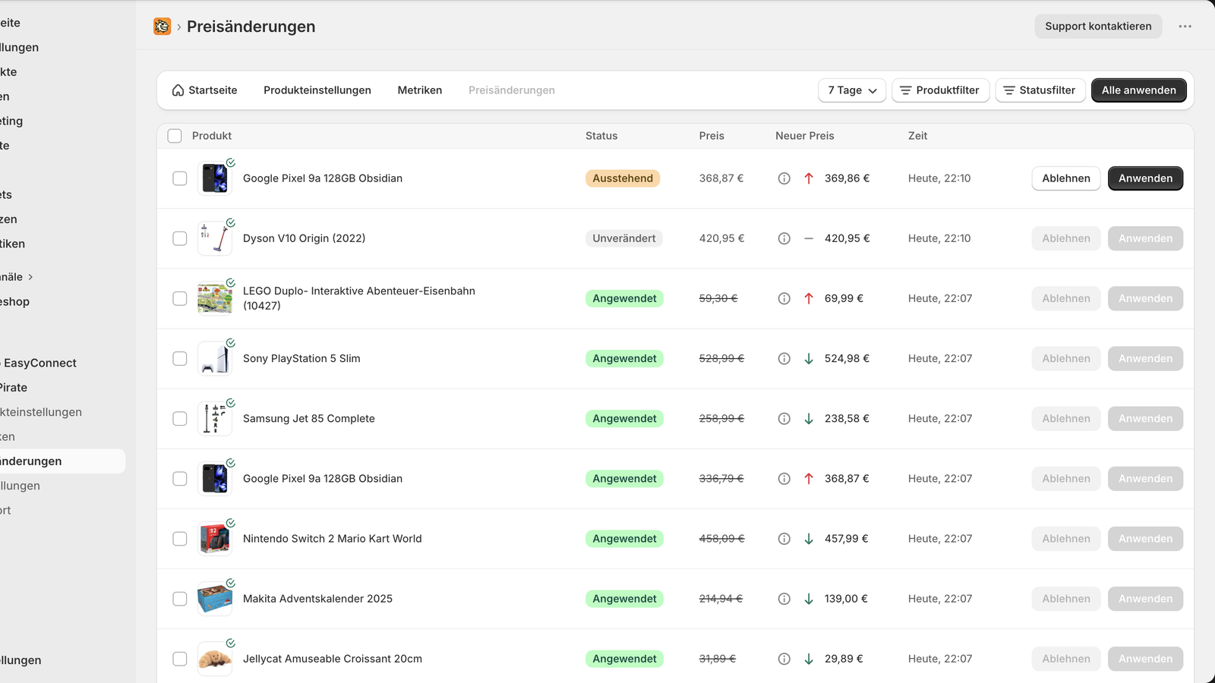This screenshot has height=683, width=1215.
Task: Click the filter icon in Statusfilter button
Action: [1009, 90]
